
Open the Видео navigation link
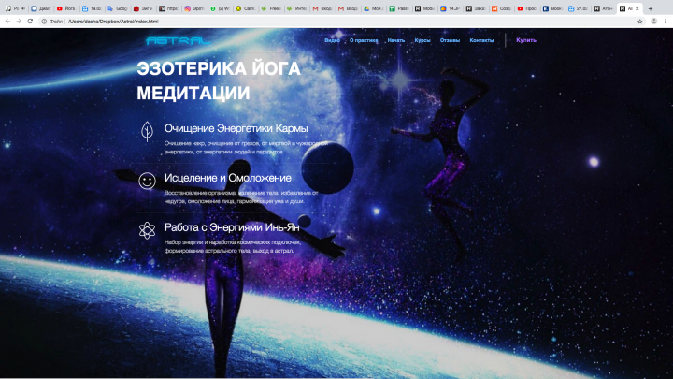coord(332,40)
